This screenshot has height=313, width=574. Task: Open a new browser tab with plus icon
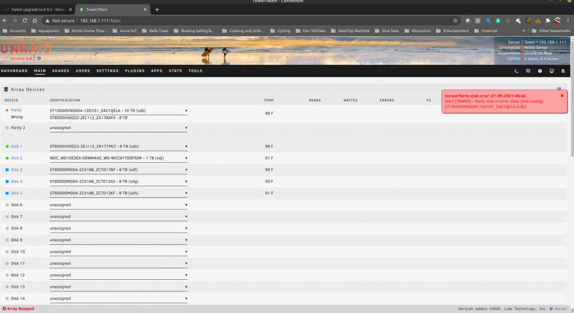[157, 10]
